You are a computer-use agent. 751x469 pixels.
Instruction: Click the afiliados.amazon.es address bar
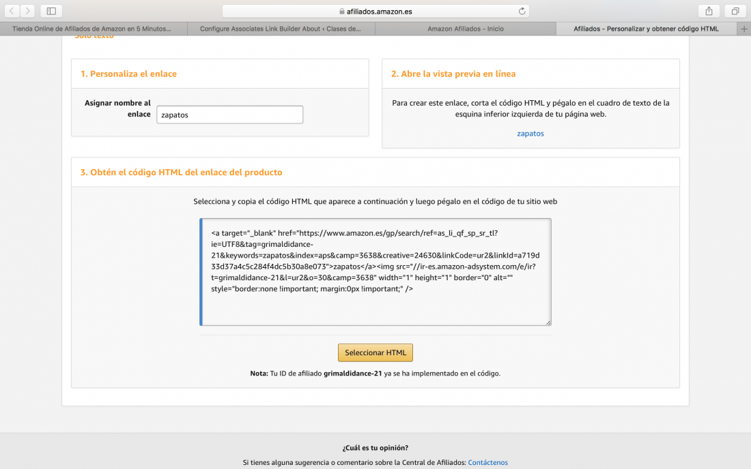click(375, 11)
